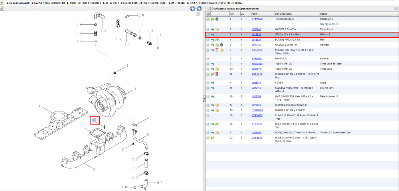Open the 'AXIAL ROTARY COMBINES' breadcrumb
This screenshot has height=191, width=399.
85,3
